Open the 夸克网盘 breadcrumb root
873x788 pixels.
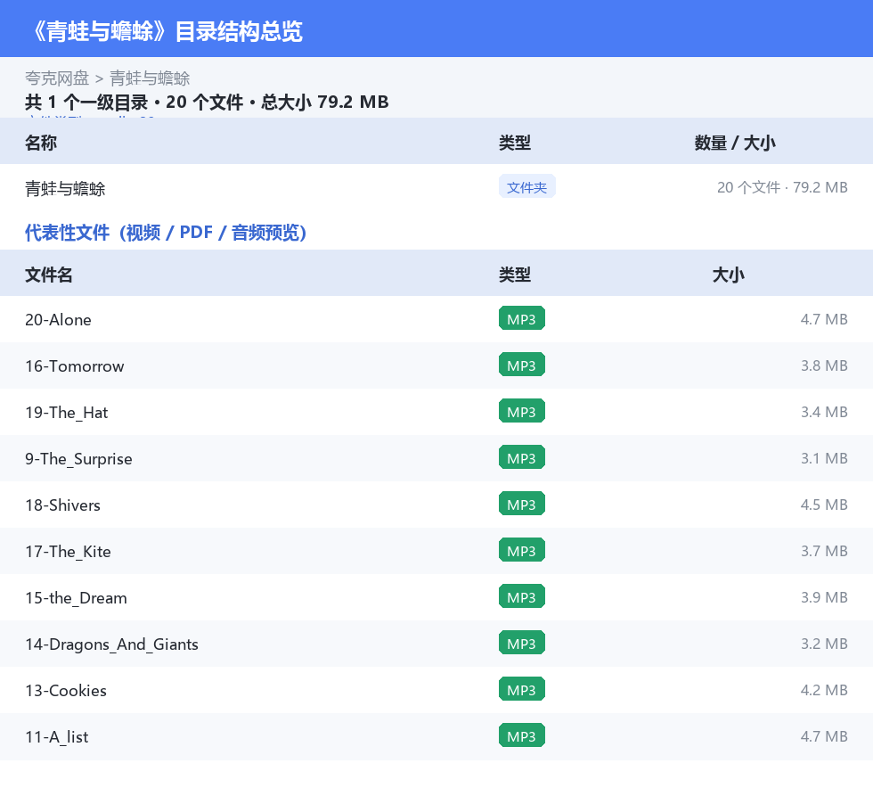point(57,78)
